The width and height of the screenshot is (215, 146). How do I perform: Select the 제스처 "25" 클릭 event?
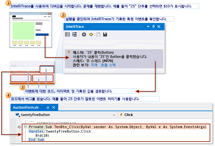point(114,59)
